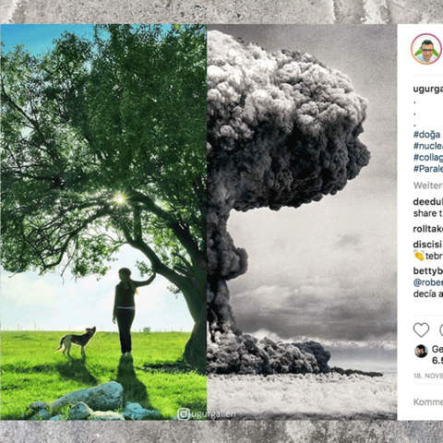This screenshot has width=443, height=443.
Task: Like the post with the heart icon
Action: tap(421, 330)
